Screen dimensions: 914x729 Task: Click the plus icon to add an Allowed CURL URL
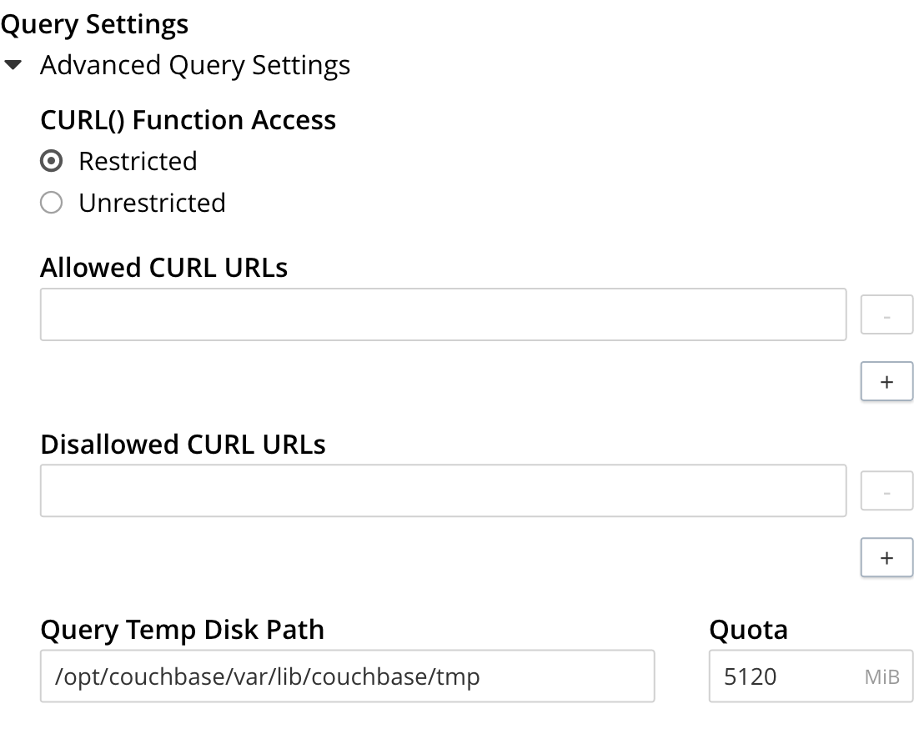(886, 381)
